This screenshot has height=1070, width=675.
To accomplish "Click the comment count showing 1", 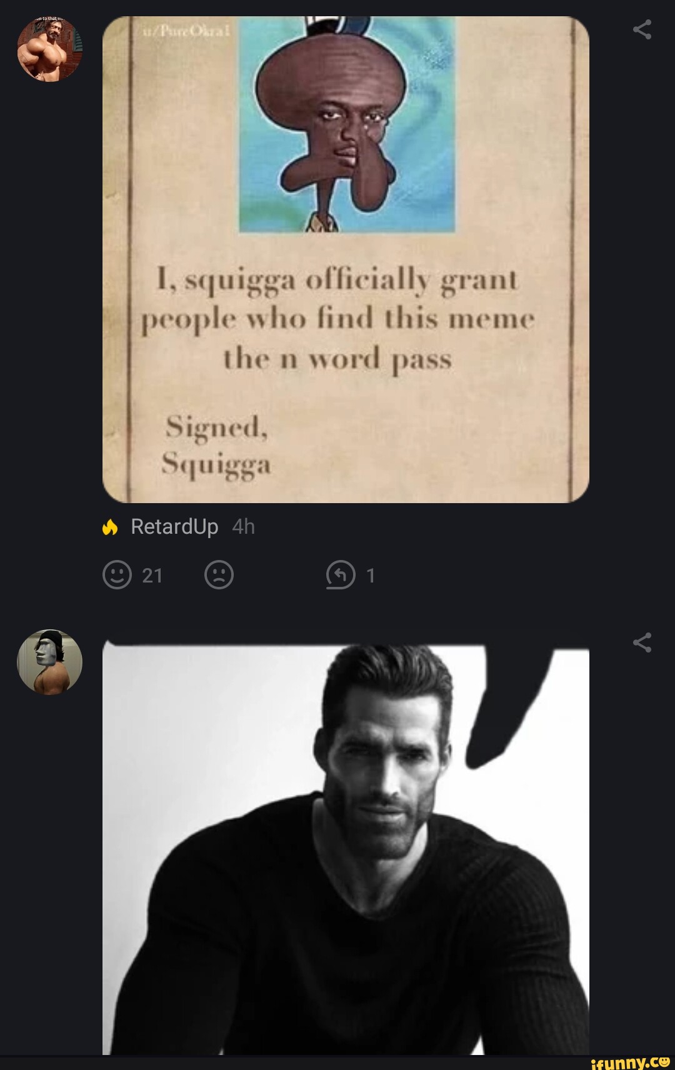I will click(x=370, y=576).
